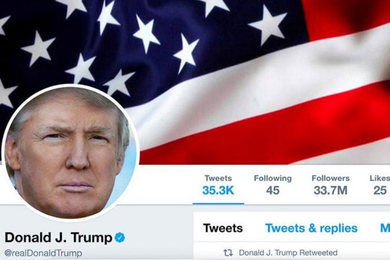
Task: Open the American flag header banner image
Action: pos(195,82)
